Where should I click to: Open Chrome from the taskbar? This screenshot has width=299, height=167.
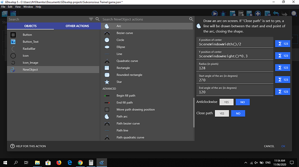pyautogui.click(x=80, y=163)
